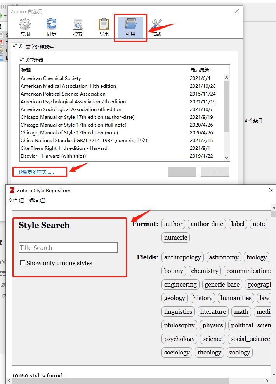This screenshot has width=276, height=384.
Task: Select American Sociological Association 6th edition
Action: 122,109
